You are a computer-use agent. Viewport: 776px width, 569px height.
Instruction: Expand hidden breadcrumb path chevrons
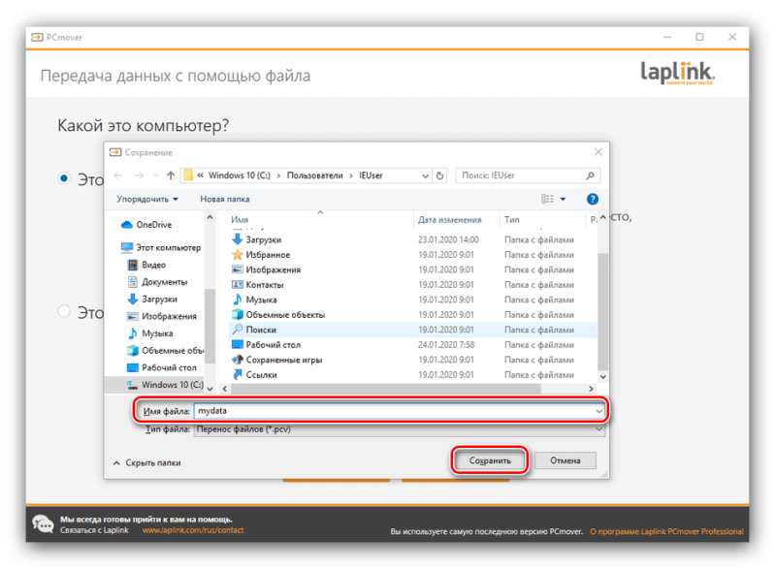[201, 175]
